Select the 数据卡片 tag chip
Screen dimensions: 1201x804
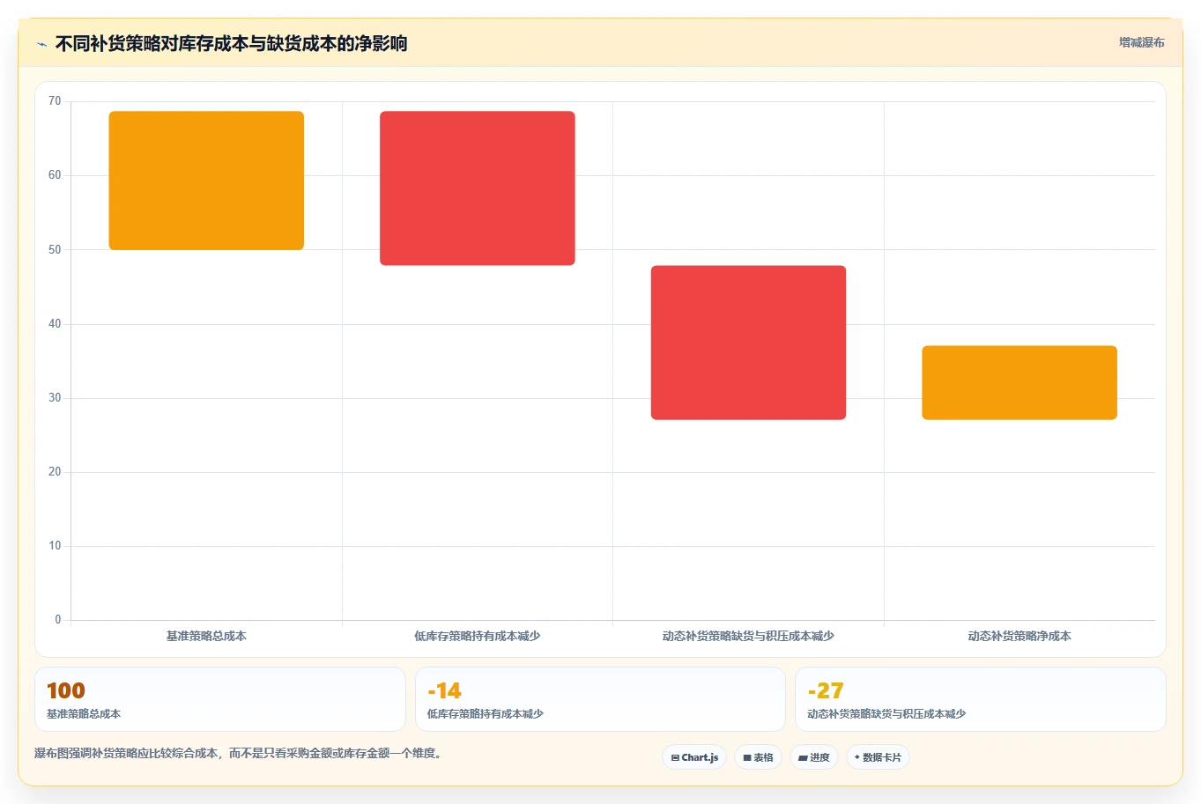coord(878,757)
